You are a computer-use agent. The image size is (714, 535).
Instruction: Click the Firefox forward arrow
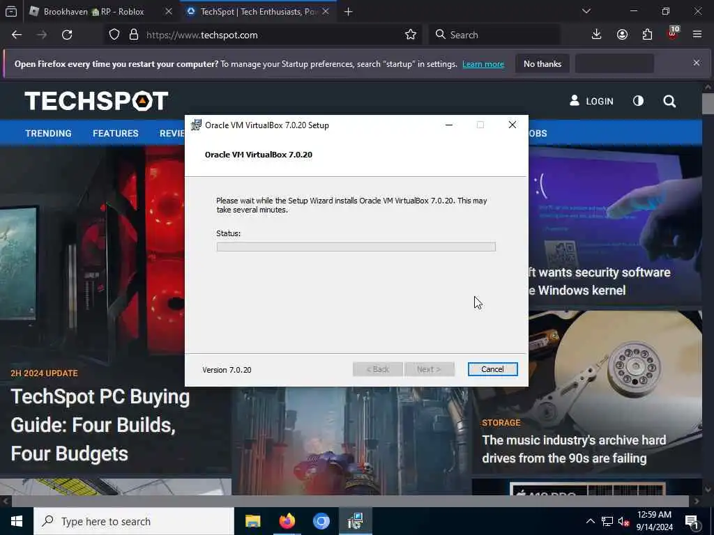tap(42, 35)
